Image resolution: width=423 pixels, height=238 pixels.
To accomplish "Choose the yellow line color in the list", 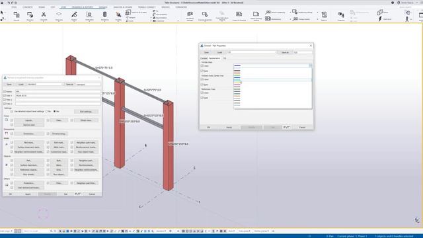I will (x=237, y=82).
